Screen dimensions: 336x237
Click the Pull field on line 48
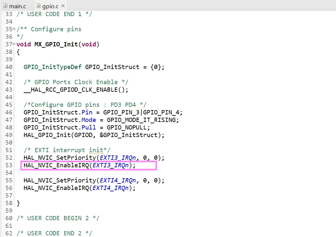pyautogui.click(x=89, y=128)
